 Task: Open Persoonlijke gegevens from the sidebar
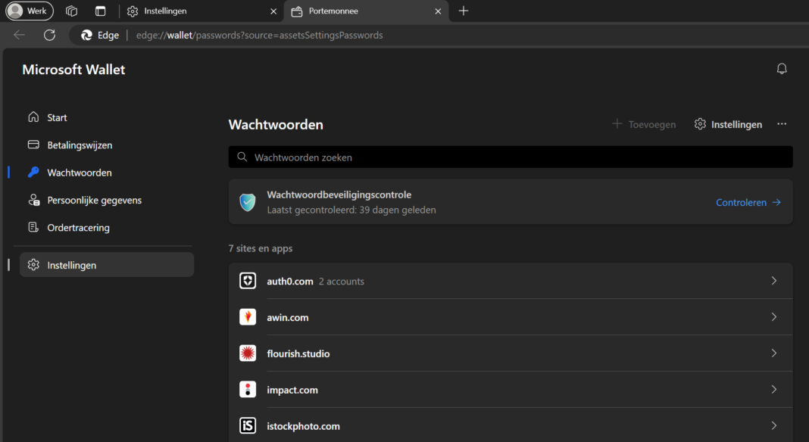tap(95, 200)
